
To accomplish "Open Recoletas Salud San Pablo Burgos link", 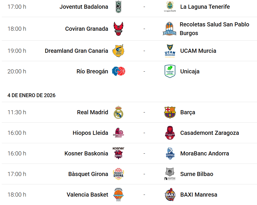I will pyautogui.click(x=214, y=29).
